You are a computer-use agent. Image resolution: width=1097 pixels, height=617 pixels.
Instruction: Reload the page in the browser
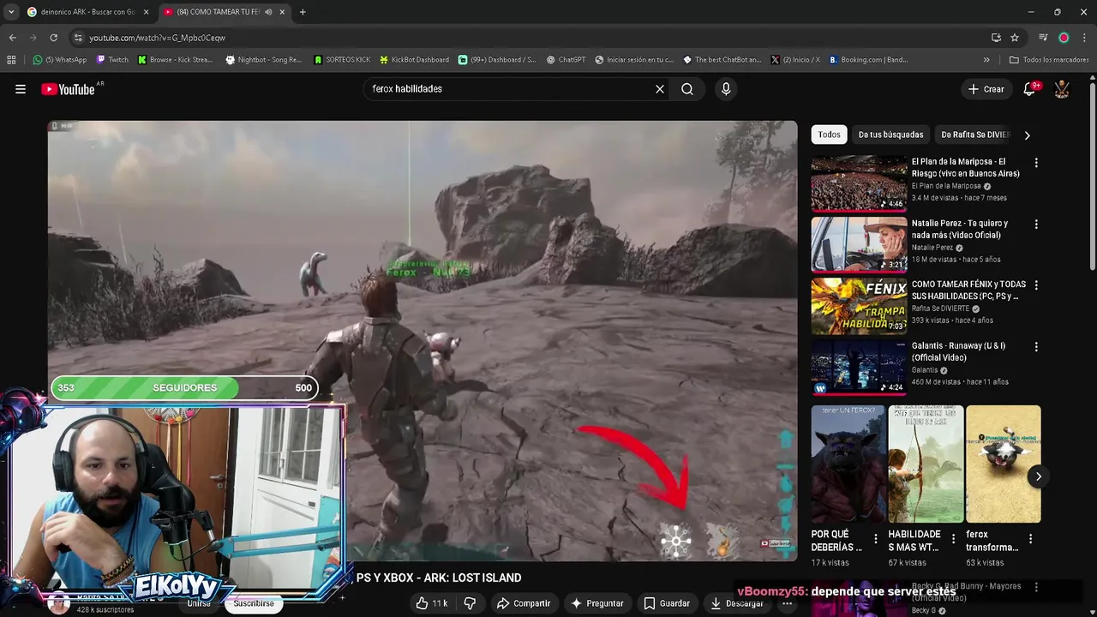pyautogui.click(x=53, y=38)
